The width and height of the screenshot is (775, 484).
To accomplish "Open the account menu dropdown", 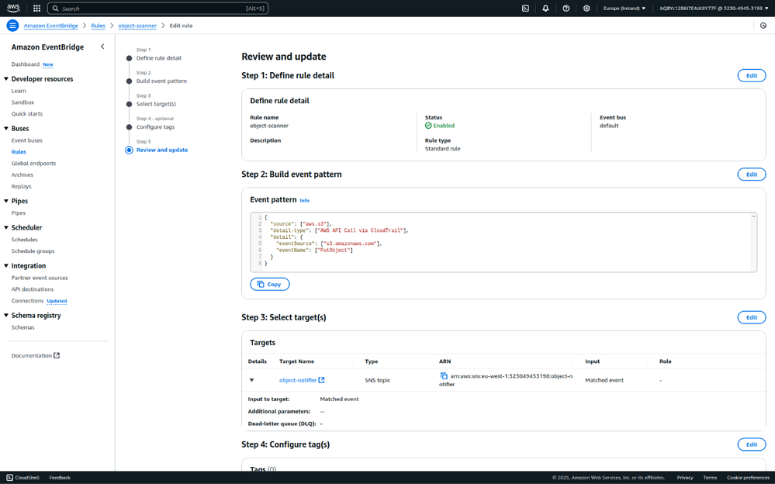I will [714, 9].
